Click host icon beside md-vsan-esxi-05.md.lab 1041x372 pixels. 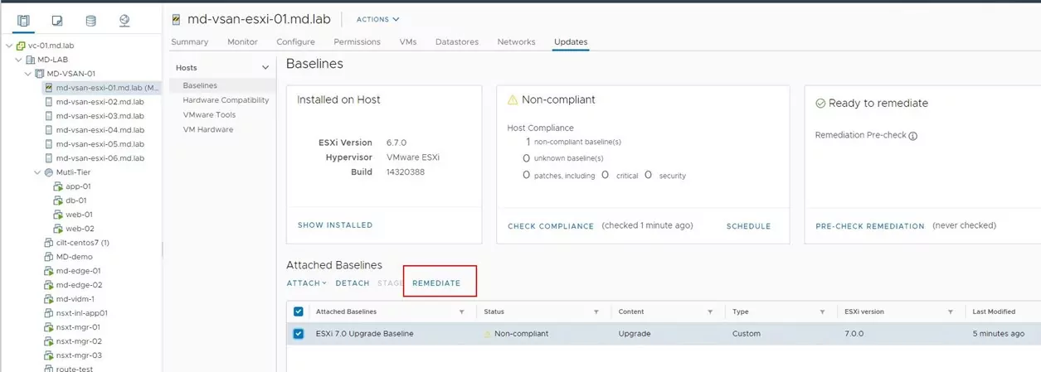pos(49,144)
